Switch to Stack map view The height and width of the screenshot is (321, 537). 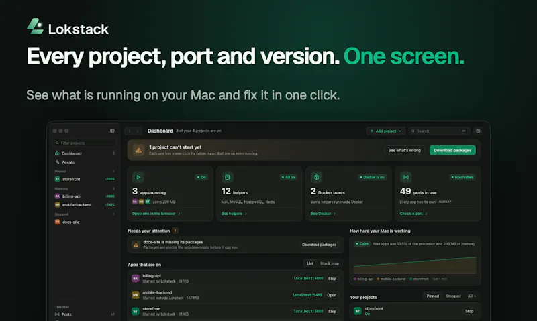coord(330,263)
